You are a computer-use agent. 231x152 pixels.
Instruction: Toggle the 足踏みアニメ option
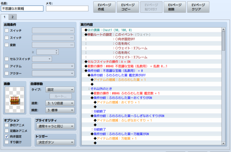[6, 131]
